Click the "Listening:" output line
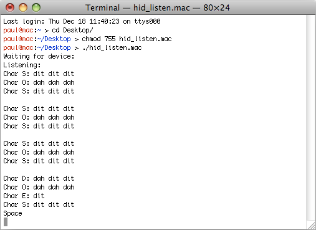The width and height of the screenshot is (316, 230). [22, 65]
